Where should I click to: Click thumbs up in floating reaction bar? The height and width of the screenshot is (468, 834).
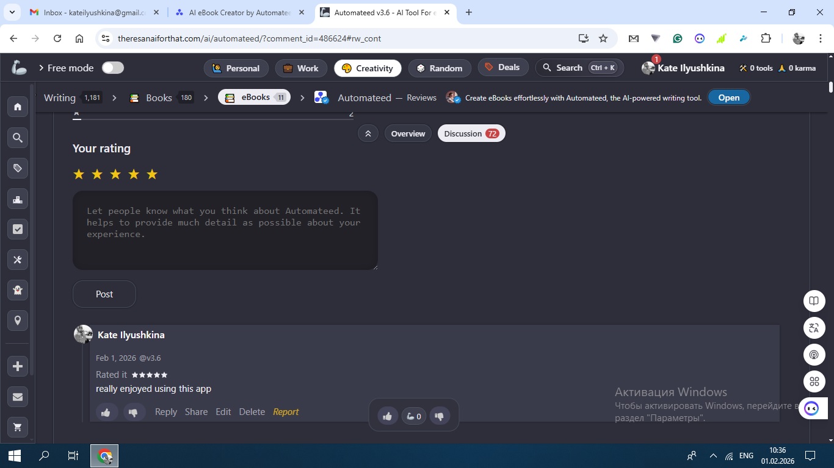pos(387,416)
